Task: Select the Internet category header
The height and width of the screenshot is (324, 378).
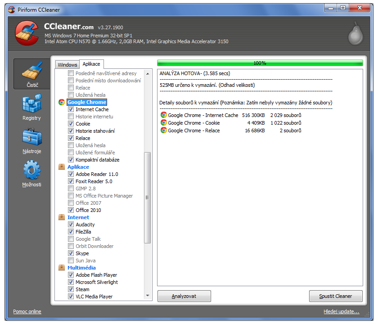Action: 78,217
